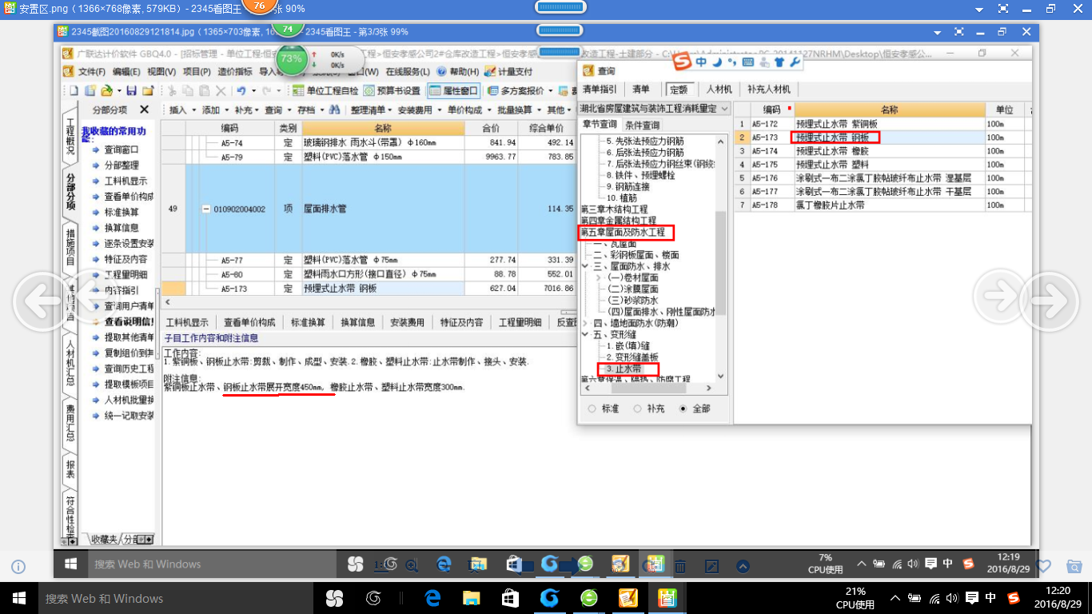Open 预算书设置 toolbar item

click(x=392, y=90)
